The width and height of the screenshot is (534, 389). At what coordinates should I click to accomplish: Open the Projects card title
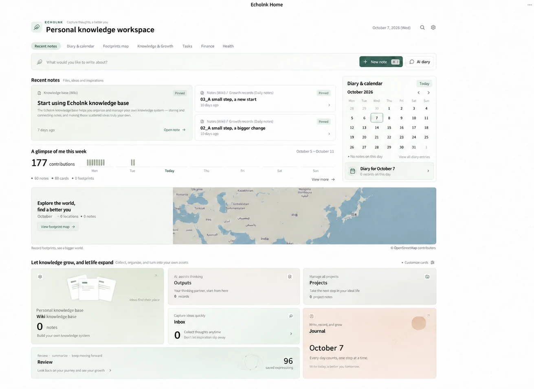(318, 283)
